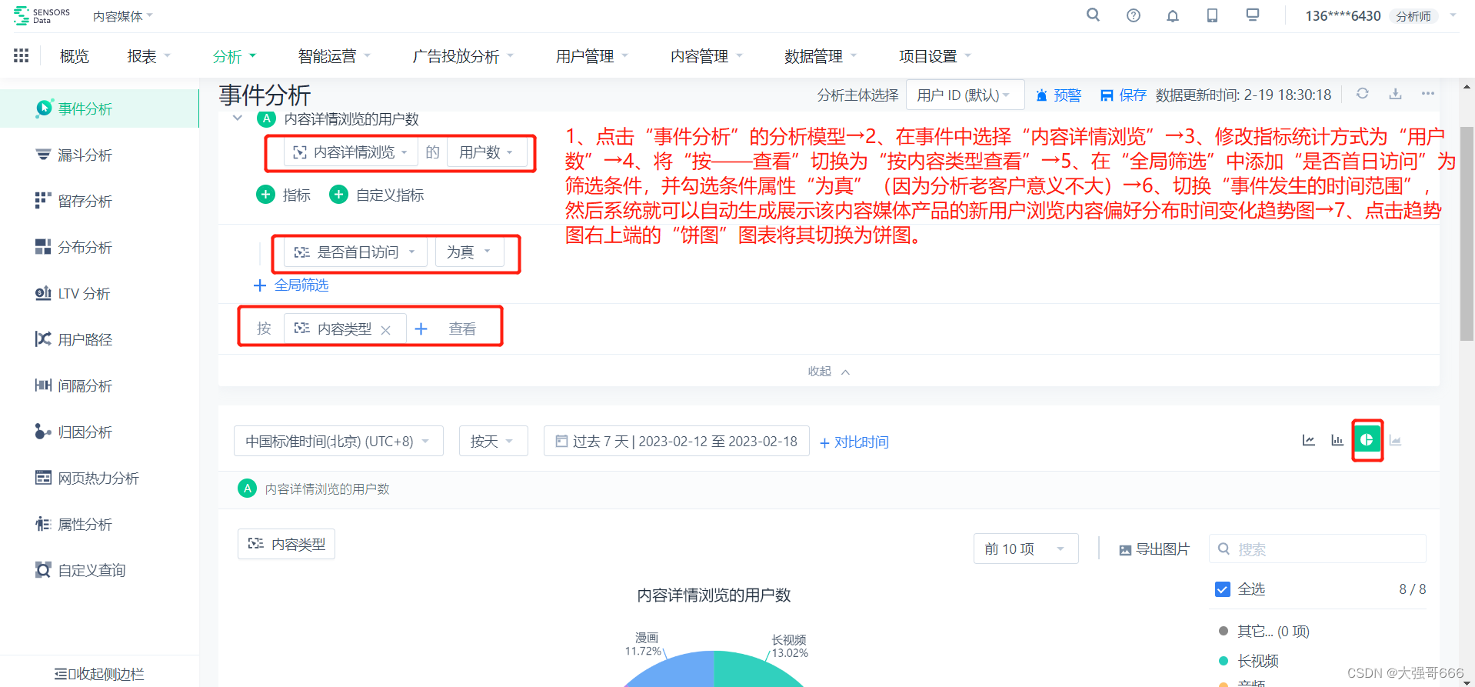
Task: Switch to the stacked area chart icon
Action: pyautogui.click(x=1396, y=440)
